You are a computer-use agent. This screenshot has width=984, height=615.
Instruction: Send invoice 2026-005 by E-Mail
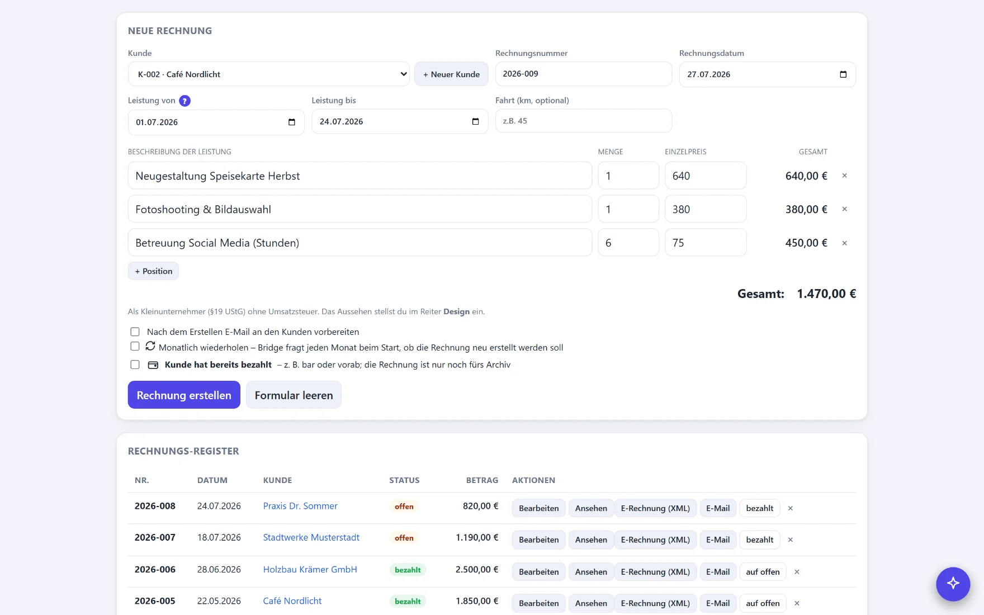point(718,603)
